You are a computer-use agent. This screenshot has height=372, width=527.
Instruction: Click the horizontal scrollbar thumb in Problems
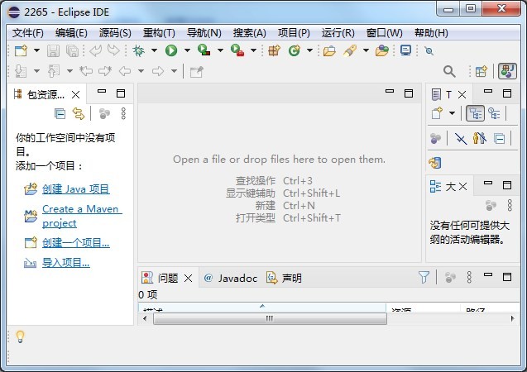[x=270, y=318]
